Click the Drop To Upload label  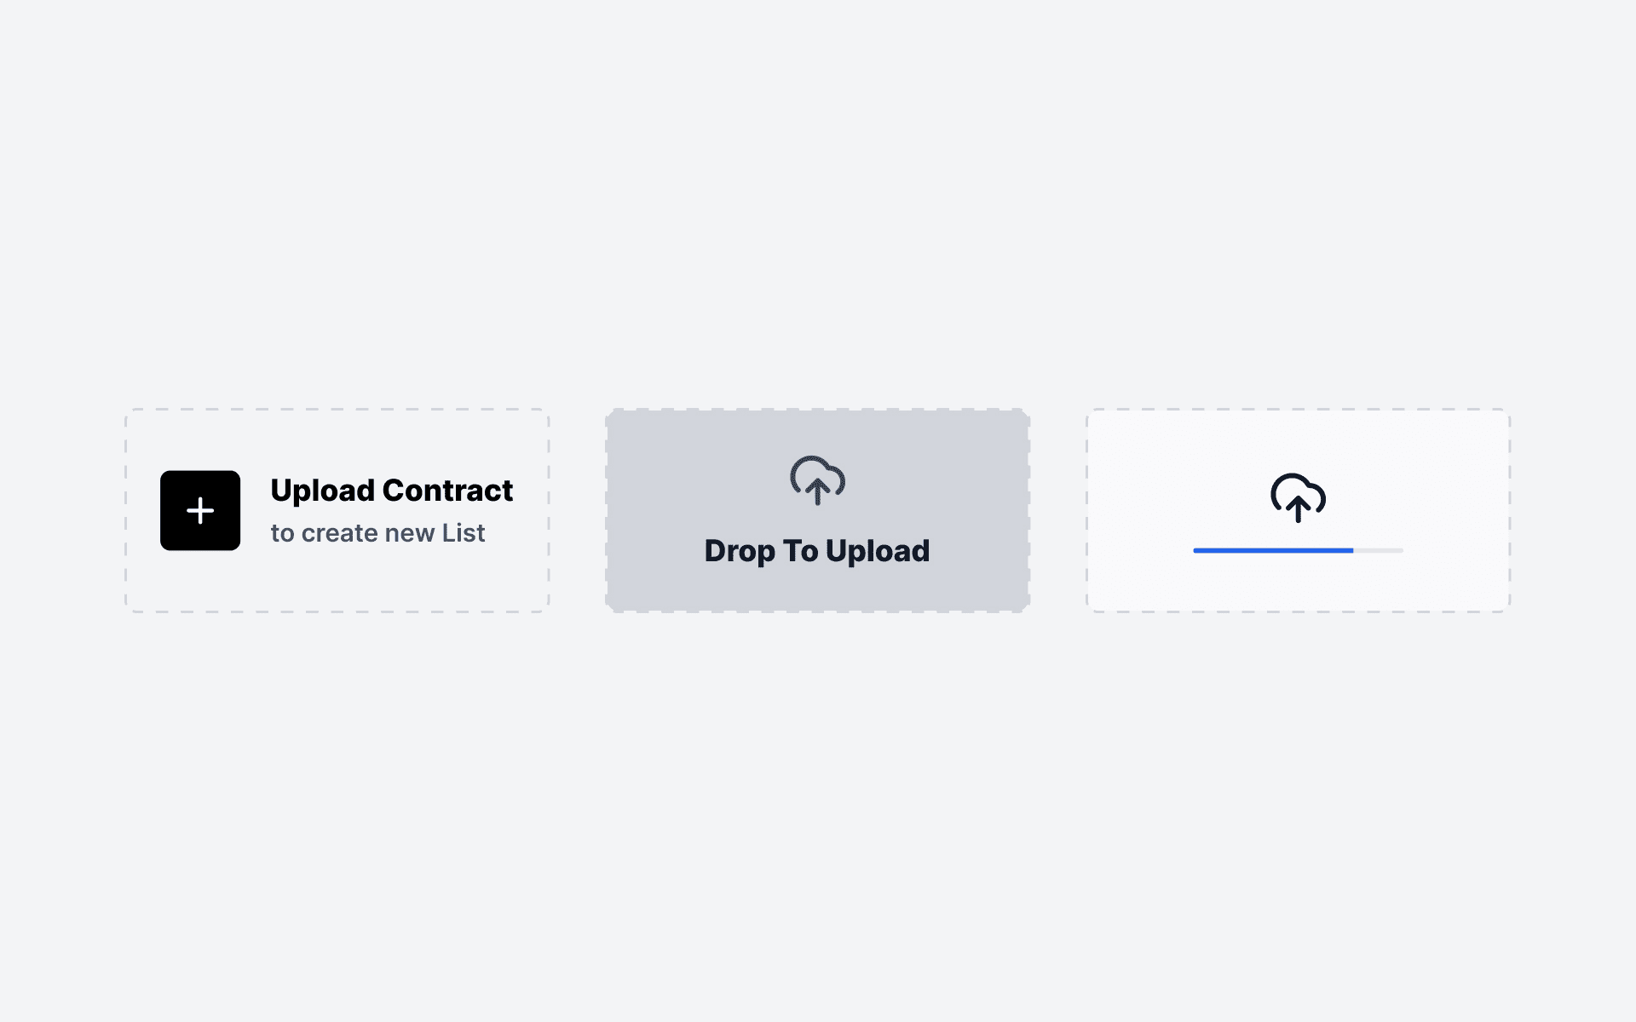816,551
